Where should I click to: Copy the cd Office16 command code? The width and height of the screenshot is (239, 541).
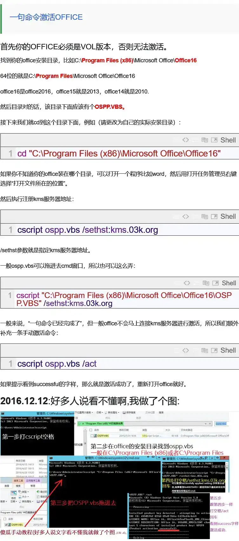(205, 140)
